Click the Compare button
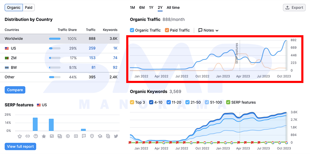 coord(15,90)
